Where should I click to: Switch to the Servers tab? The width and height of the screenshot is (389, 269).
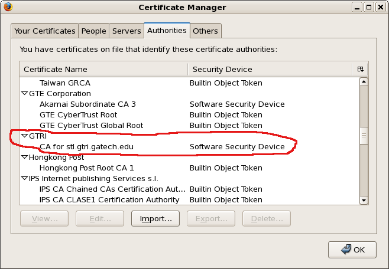(127, 31)
